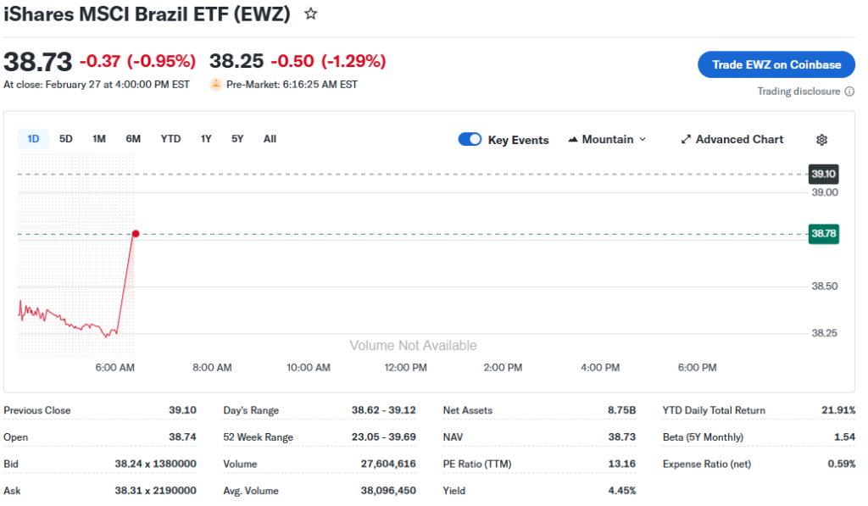
Task: Switch to the 5D time range
Action: [66, 139]
